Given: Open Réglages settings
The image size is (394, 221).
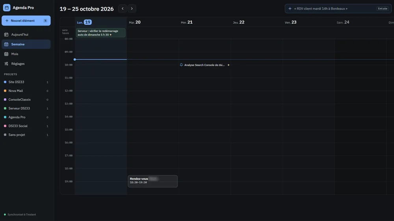Looking at the screenshot, I should [26, 64].
